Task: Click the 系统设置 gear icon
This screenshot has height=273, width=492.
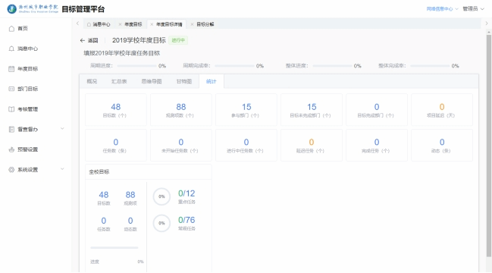Action: (11, 170)
